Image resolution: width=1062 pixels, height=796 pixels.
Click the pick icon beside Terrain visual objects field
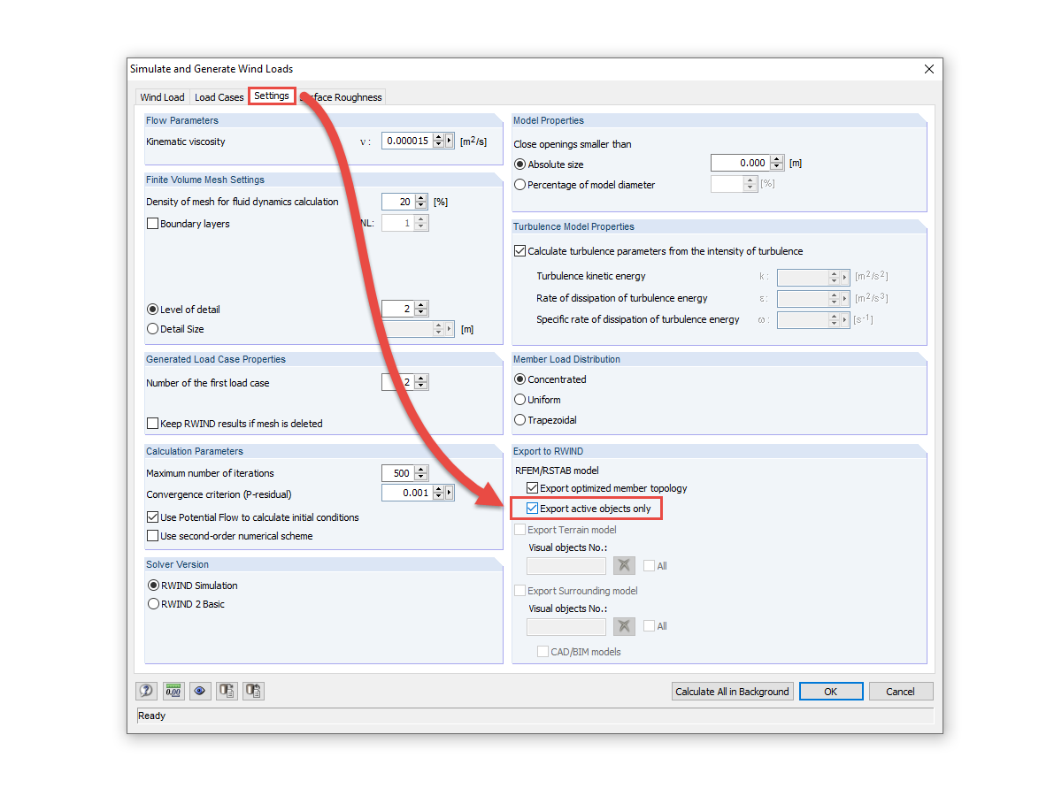[x=624, y=565]
